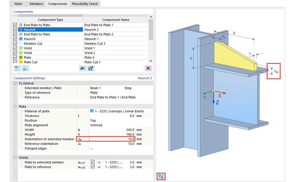This screenshot has width=295, height=182.
Task: Click components list scroll up arrow
Action: (151, 17)
